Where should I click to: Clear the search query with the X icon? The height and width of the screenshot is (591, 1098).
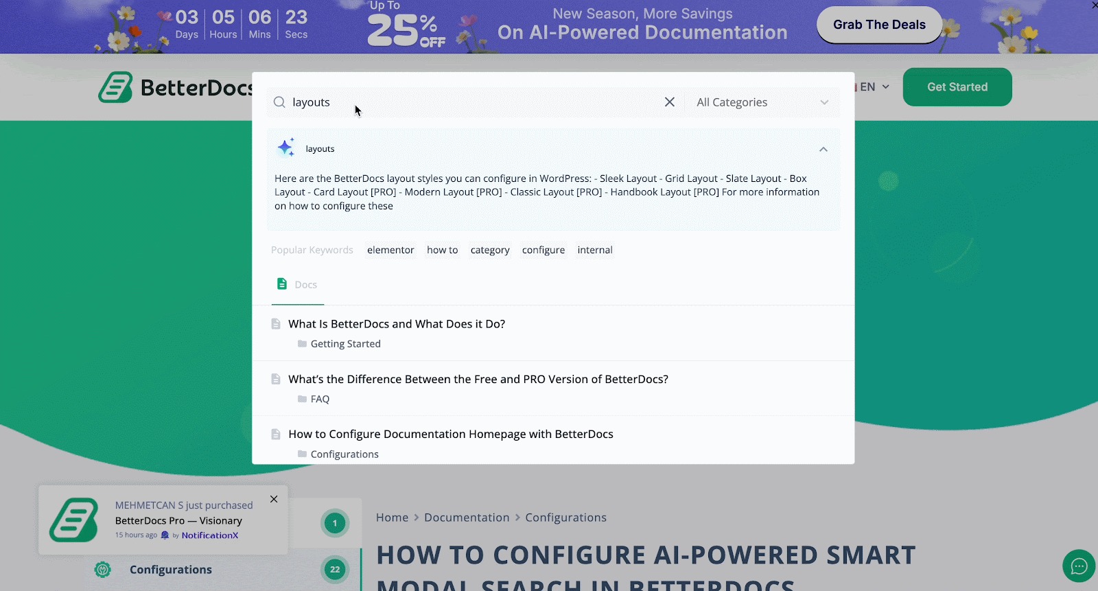670,102
